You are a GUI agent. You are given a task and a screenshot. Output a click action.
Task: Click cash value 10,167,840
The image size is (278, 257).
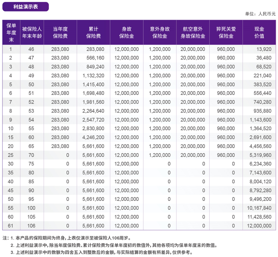pyautogui.click(x=259, y=208)
